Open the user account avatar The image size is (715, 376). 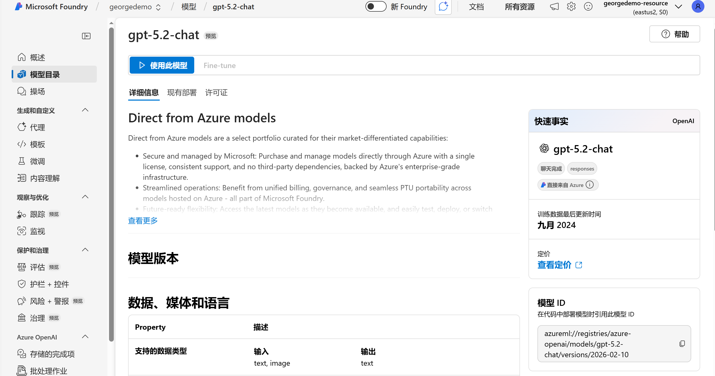pyautogui.click(x=698, y=7)
